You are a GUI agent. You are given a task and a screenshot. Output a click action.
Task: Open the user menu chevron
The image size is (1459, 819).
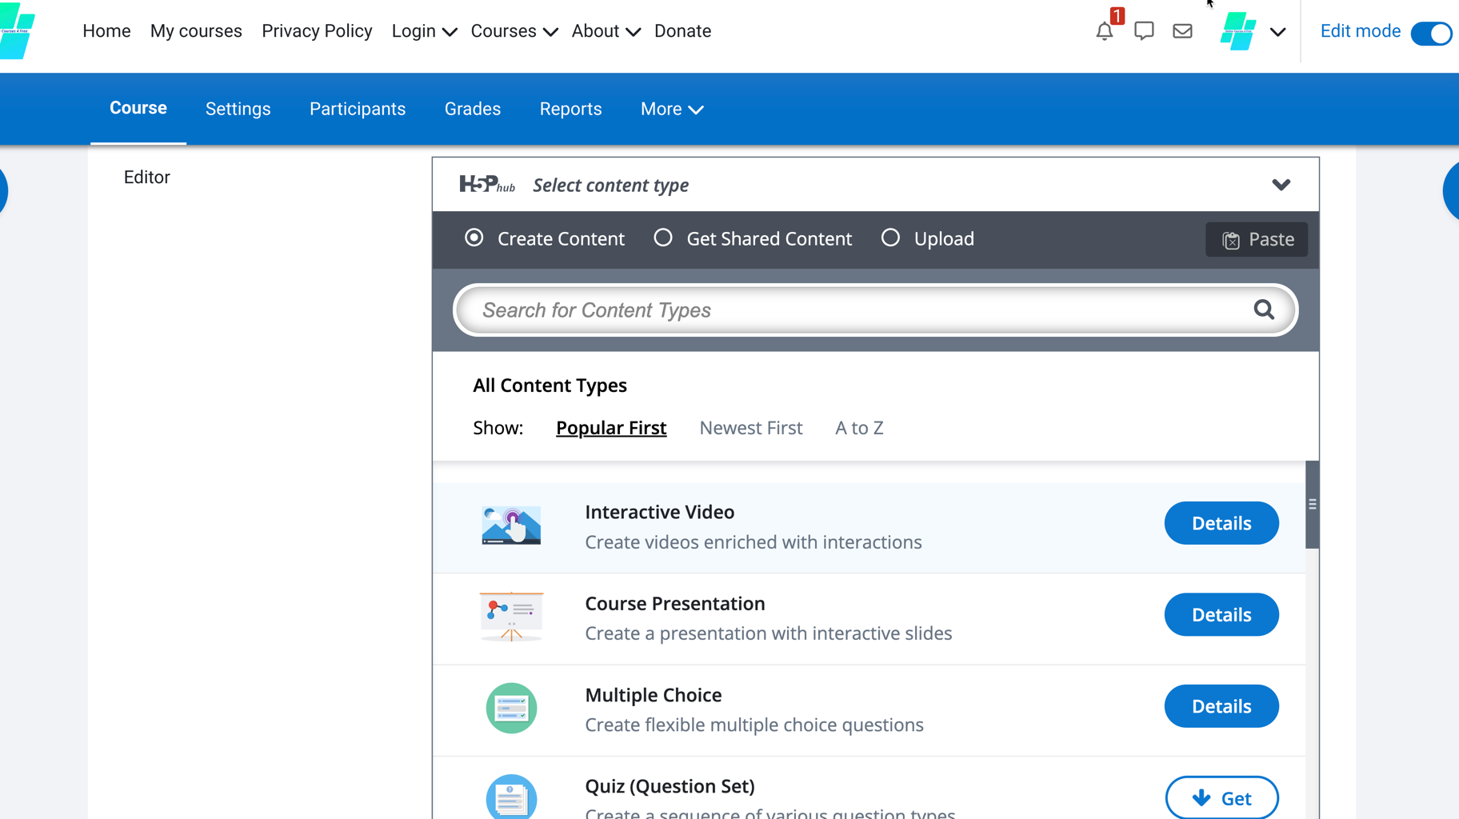click(x=1277, y=32)
